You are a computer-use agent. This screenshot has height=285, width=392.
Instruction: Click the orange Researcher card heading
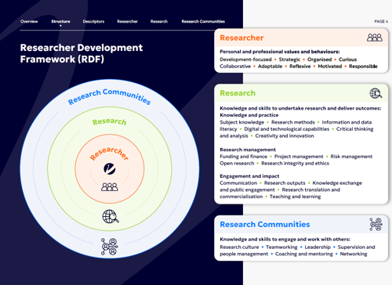coord(241,38)
